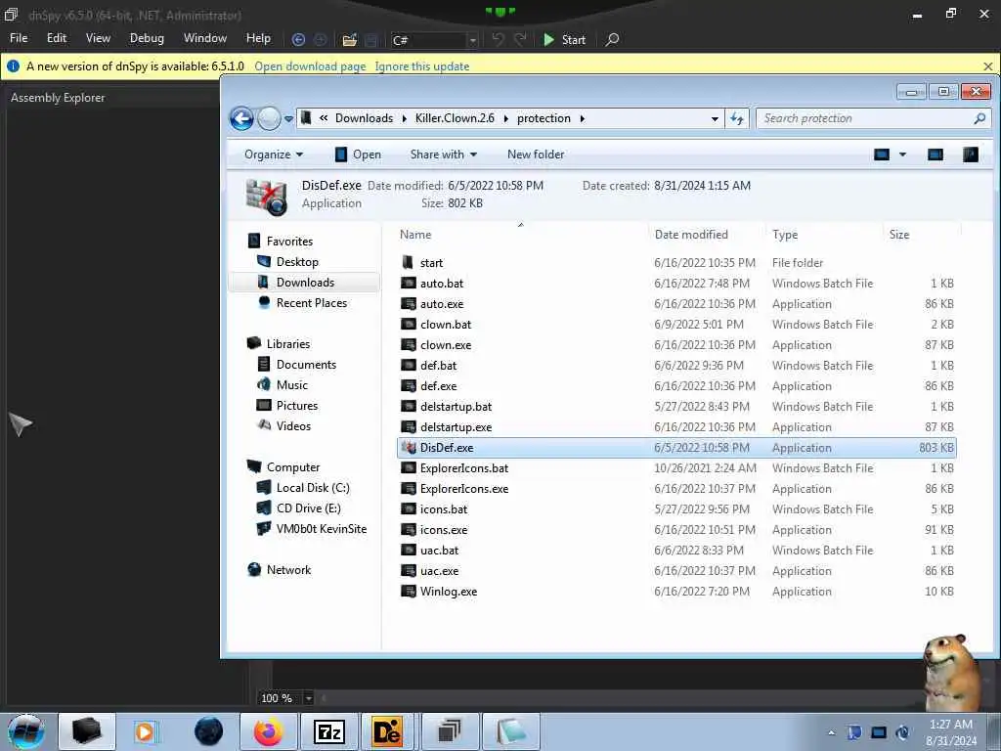Image resolution: width=1001 pixels, height=751 pixels.
Task: Click the Save All icon in dnSpy
Action: pyautogui.click(x=370, y=39)
